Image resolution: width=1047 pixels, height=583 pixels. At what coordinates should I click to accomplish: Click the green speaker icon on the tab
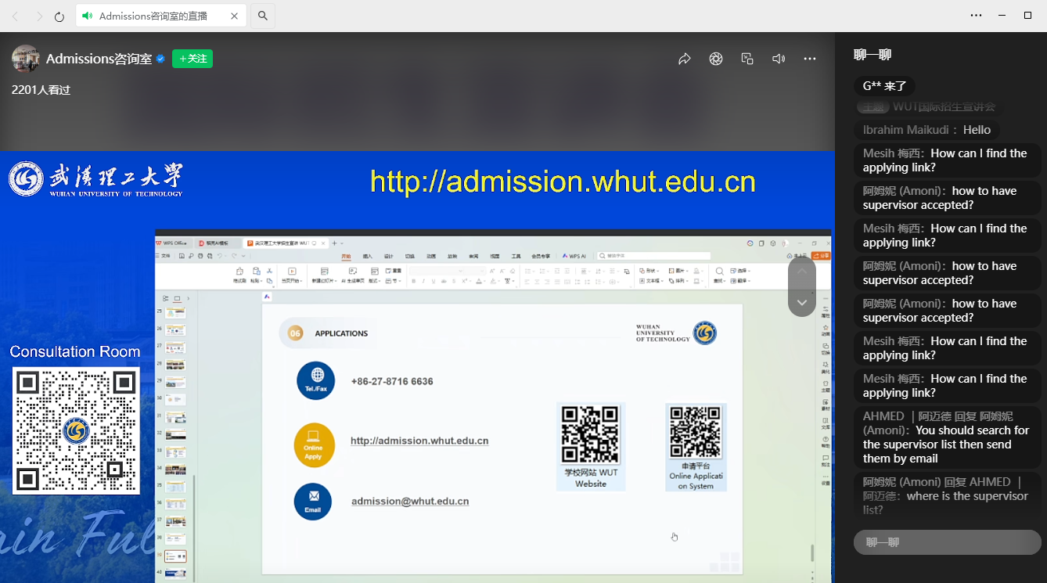tap(87, 16)
